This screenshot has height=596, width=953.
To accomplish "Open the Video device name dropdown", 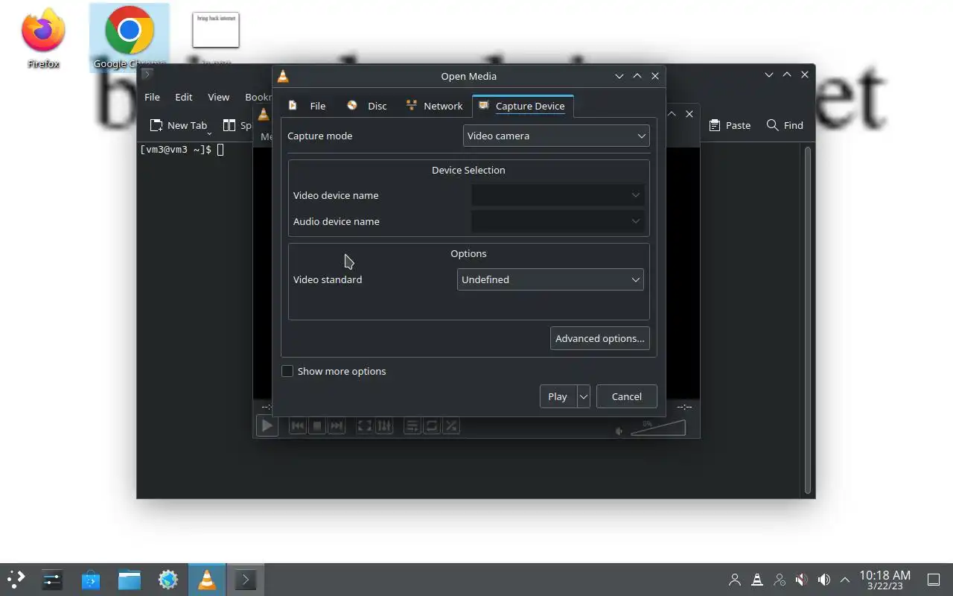I will [558, 195].
